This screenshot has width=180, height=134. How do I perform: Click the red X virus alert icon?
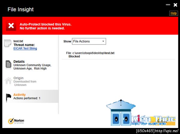coord(11,26)
